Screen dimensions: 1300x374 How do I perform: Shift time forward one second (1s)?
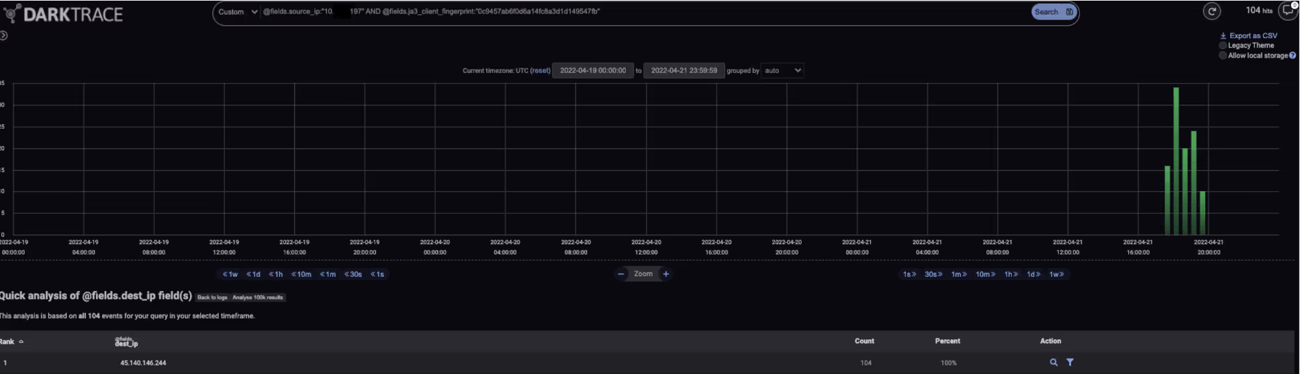coord(909,274)
